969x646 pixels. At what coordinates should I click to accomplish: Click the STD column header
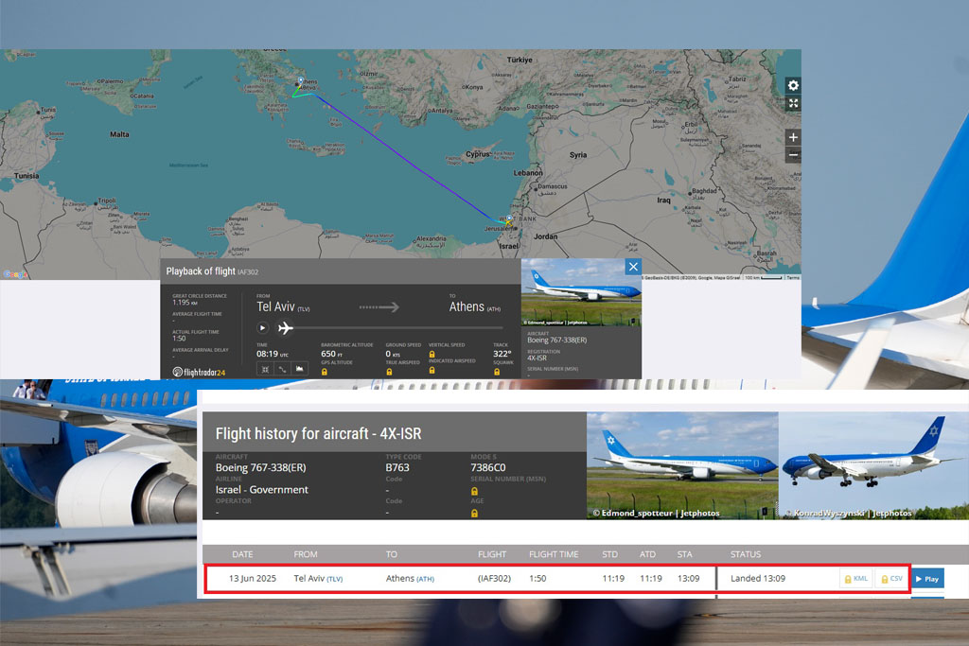[x=610, y=554]
